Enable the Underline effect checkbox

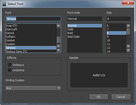point(9,70)
